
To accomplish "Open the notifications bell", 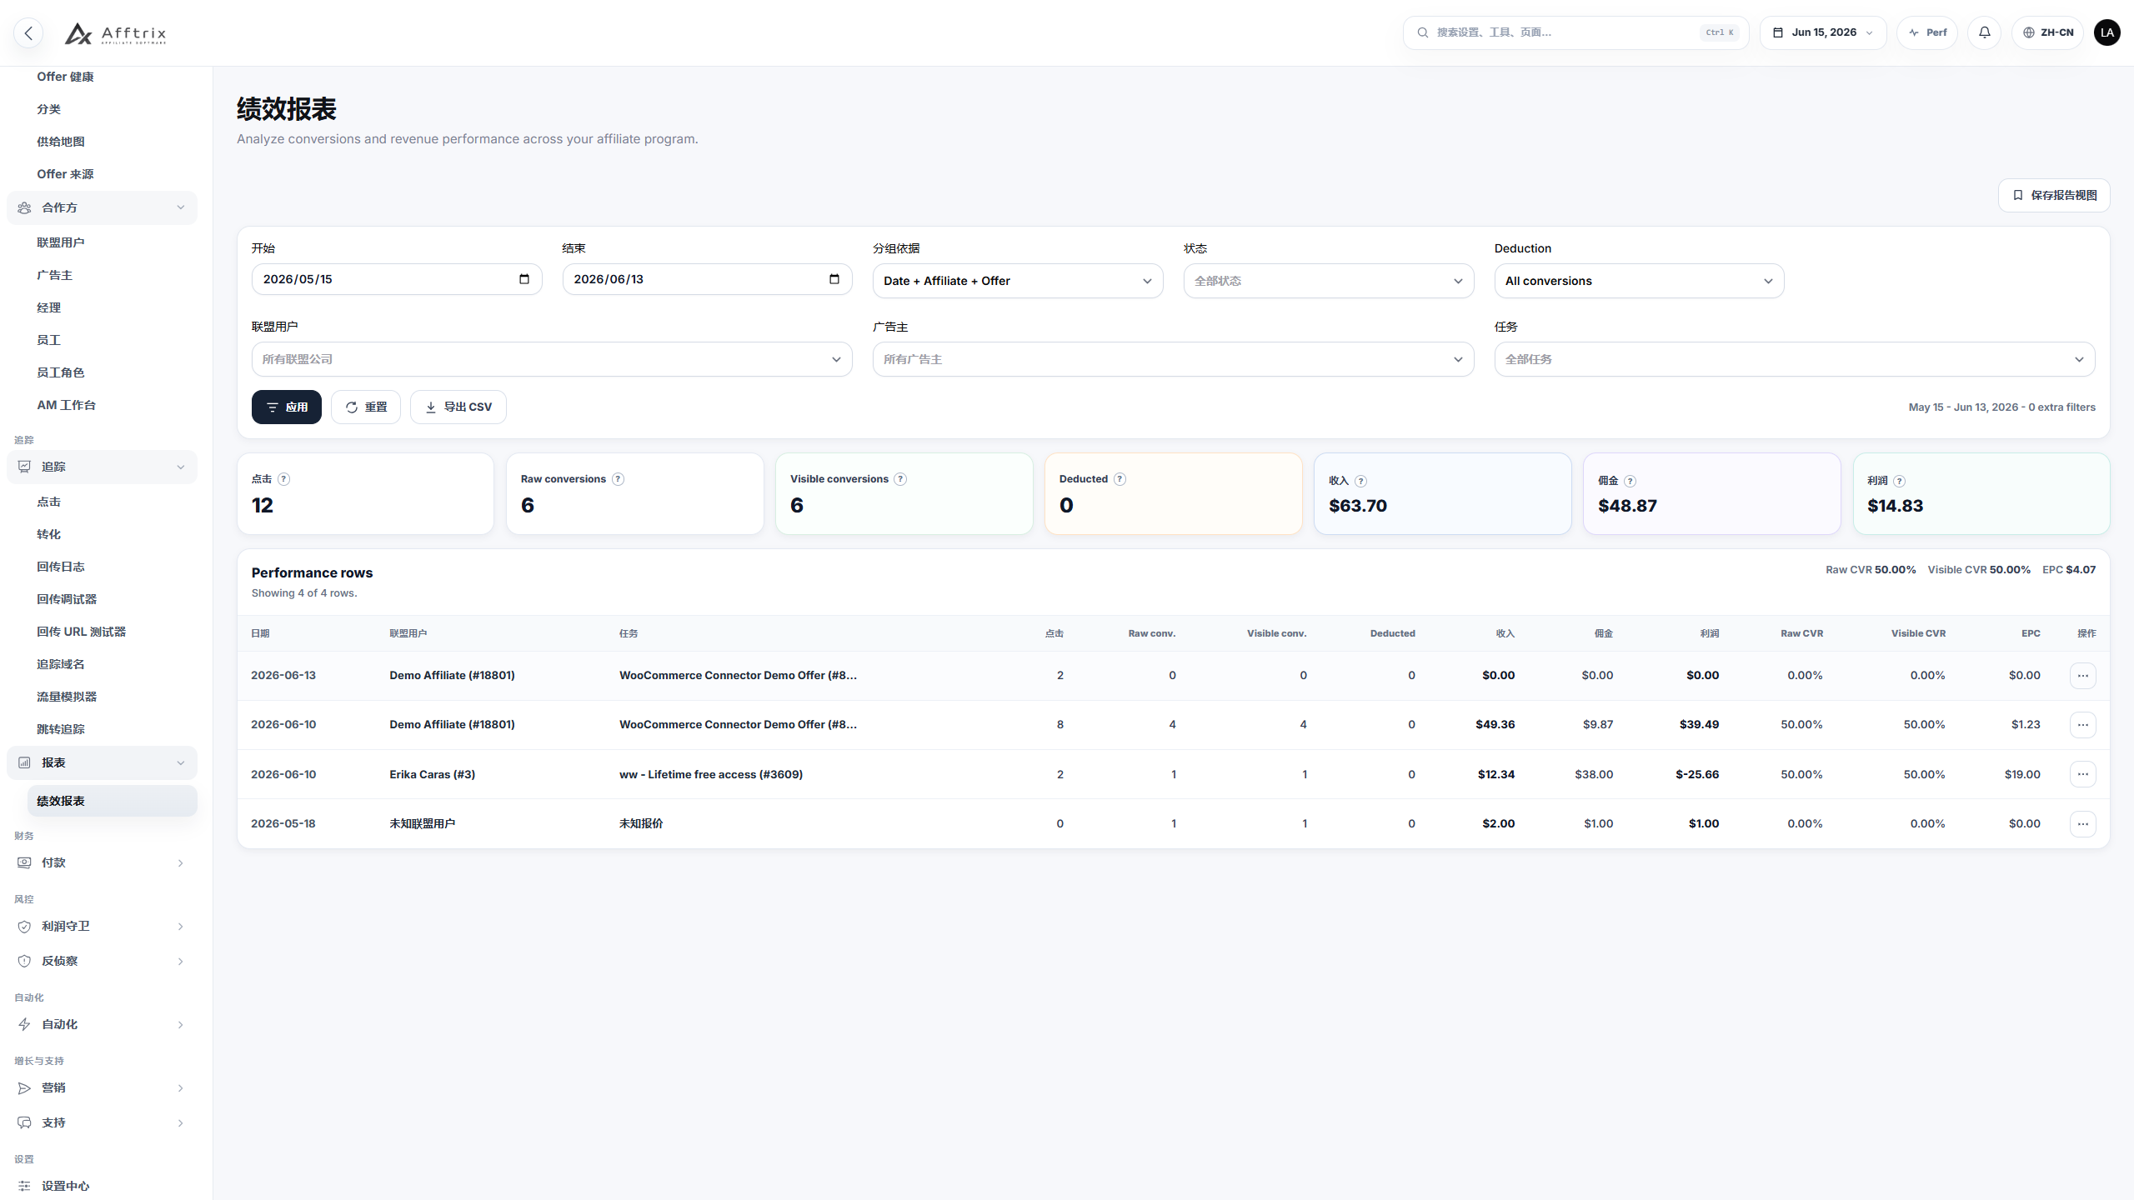I will [x=1984, y=32].
